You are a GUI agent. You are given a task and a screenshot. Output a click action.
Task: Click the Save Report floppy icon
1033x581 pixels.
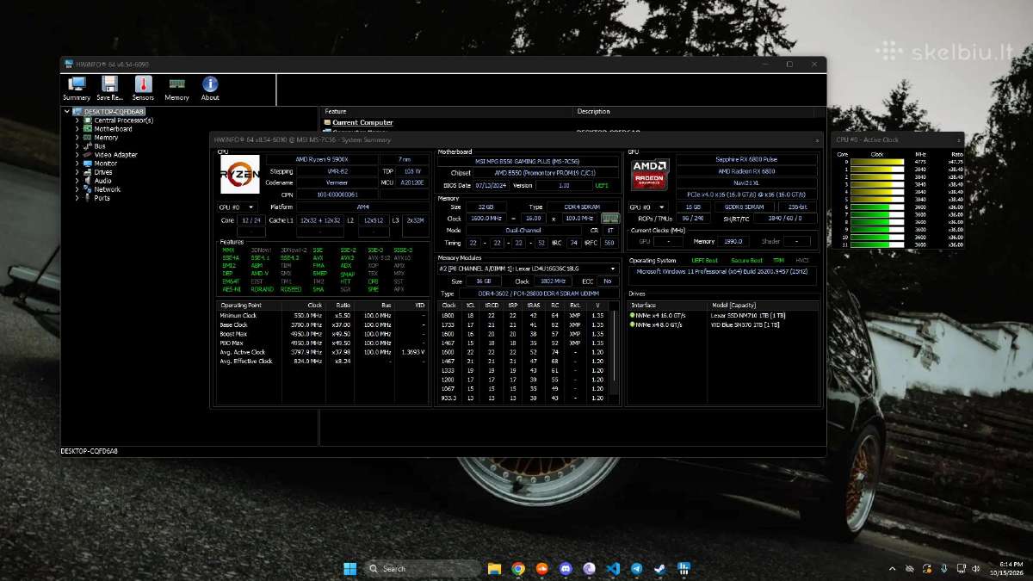[x=109, y=88]
